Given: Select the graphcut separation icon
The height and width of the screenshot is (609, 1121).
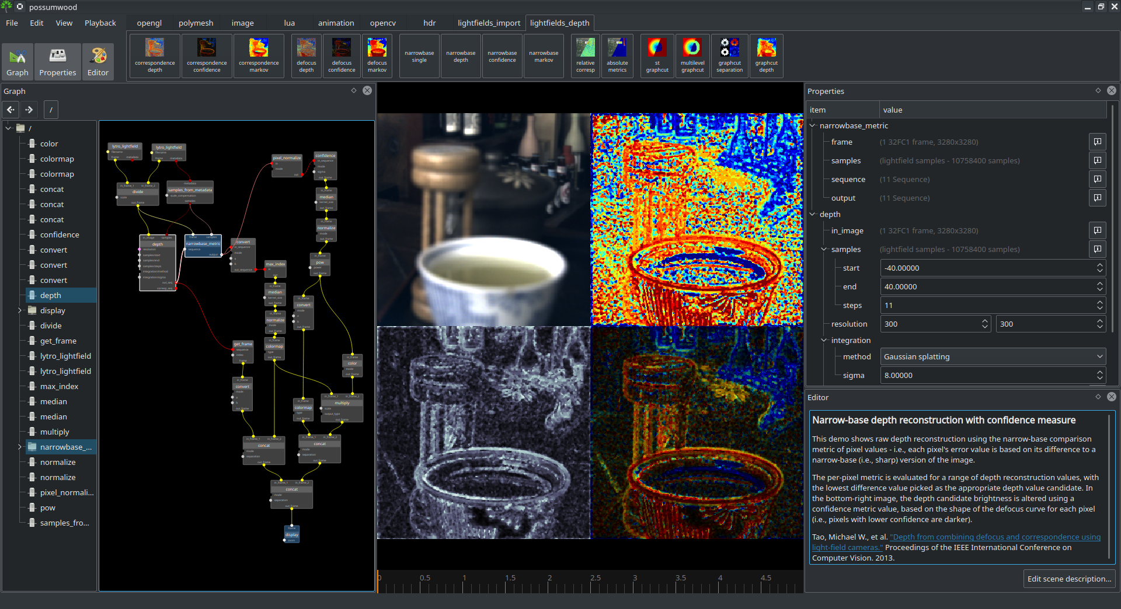Looking at the screenshot, I should (x=729, y=55).
